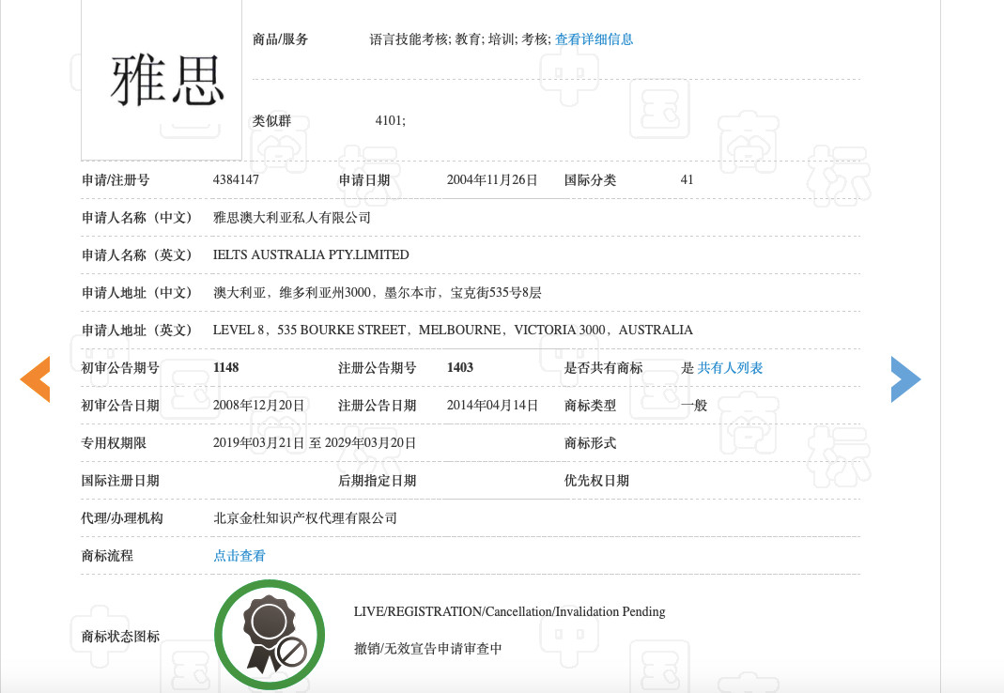The image size is (1004, 693).
Task: Select similar group value 4101;
Action: (x=390, y=121)
